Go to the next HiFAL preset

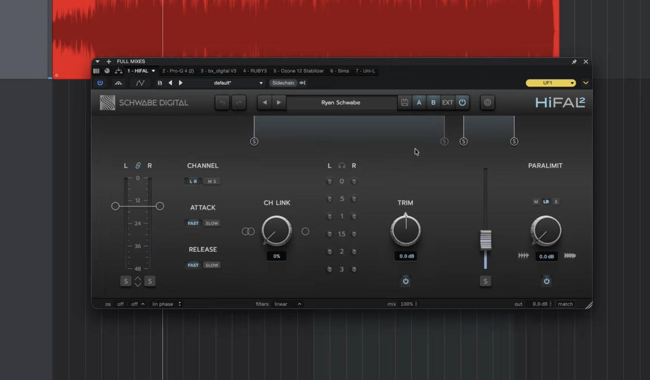point(279,103)
